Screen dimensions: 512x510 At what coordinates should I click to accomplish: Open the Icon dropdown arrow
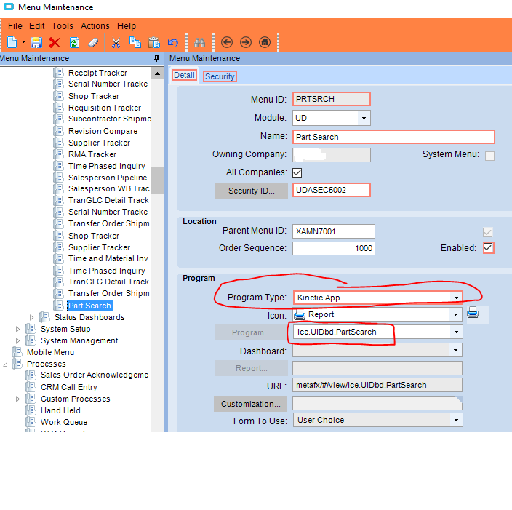455,314
